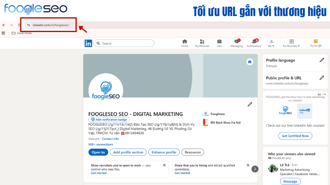Open Notifications
This screenshot has height=185, width=330.
(254, 43)
